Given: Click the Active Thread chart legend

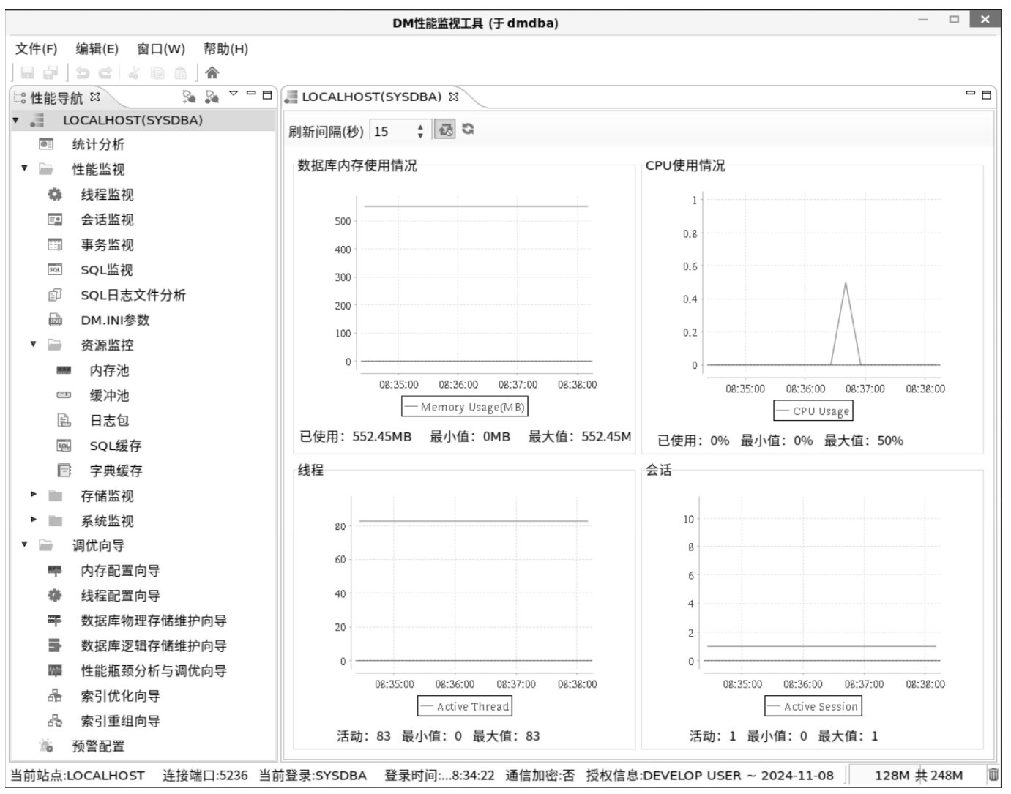Looking at the screenshot, I should (465, 706).
